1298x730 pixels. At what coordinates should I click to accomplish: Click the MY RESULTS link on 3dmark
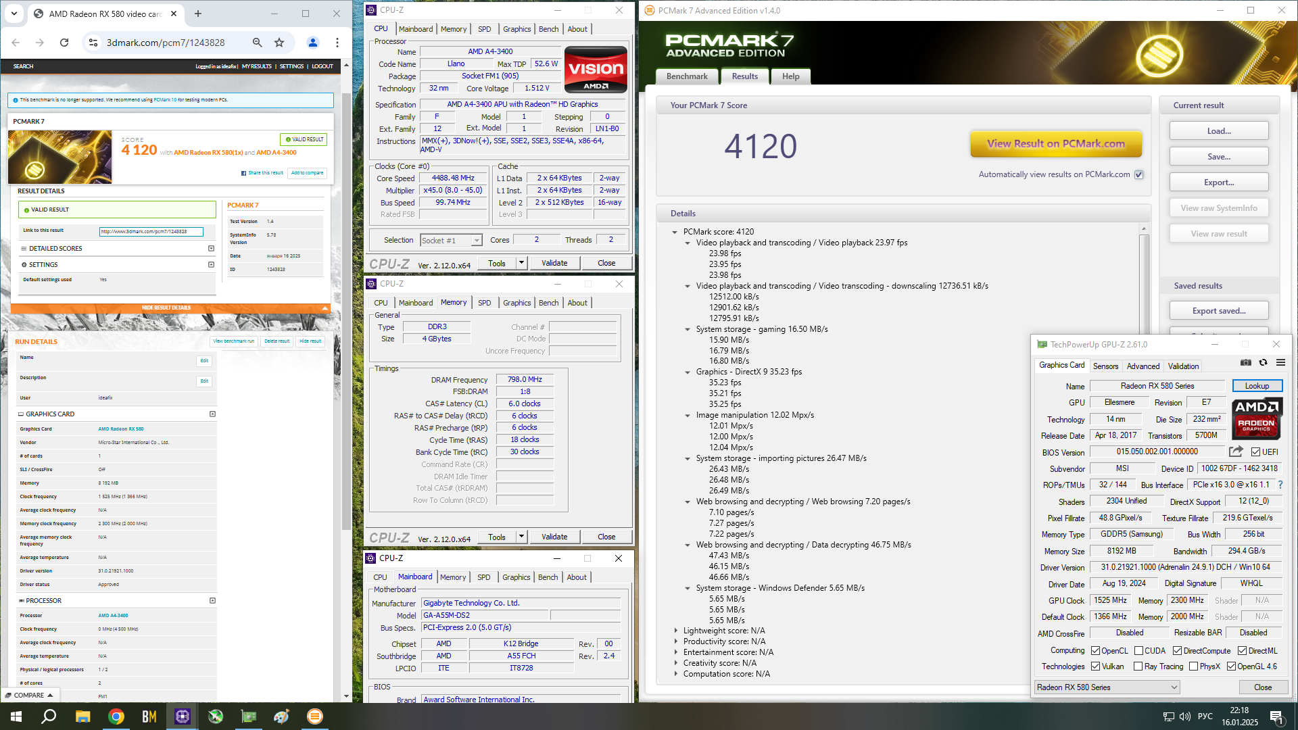[x=257, y=66]
